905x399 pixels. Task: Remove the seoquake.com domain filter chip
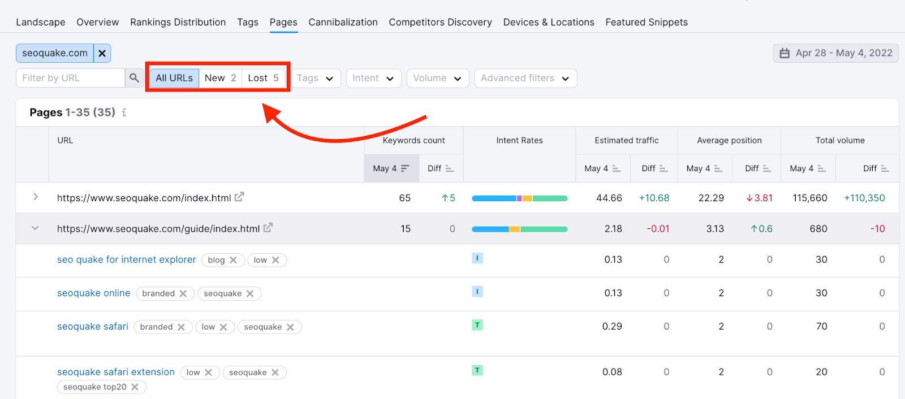pos(102,53)
